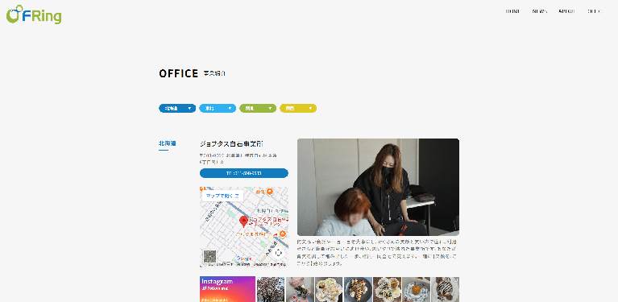Click the office address text

pyautogui.click(x=238, y=159)
